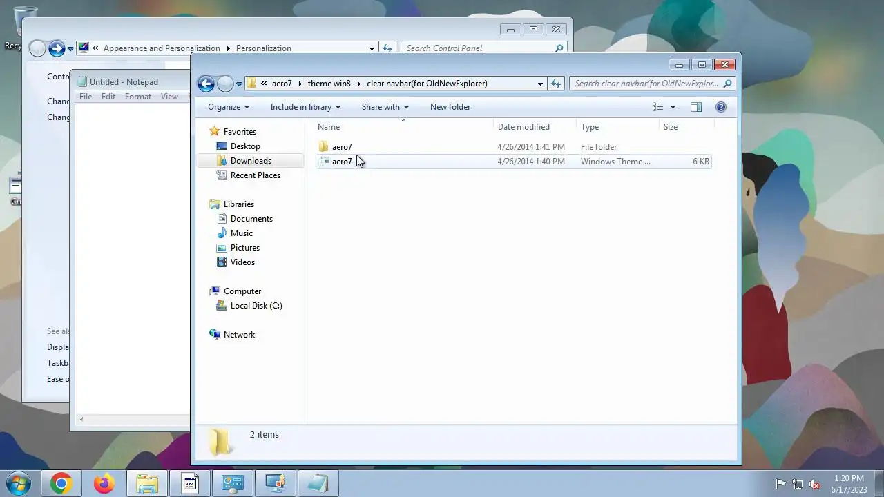This screenshot has height=497, width=884.
Task: Click Appearance and Personalization breadcrumb
Action: 162,48
